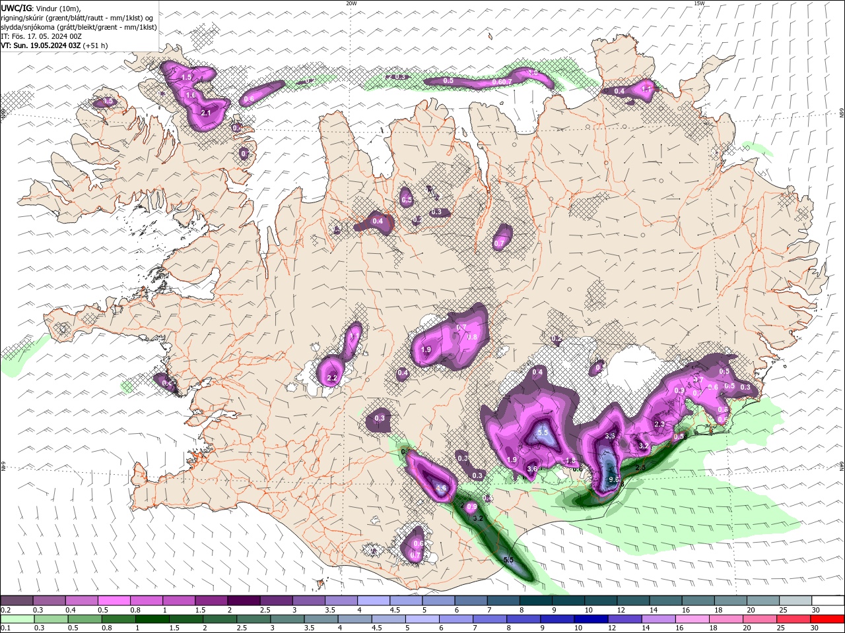Click the periwinkle 6 rain legend swatch
Image resolution: width=845 pixels, height=633 pixels.
click(456, 619)
